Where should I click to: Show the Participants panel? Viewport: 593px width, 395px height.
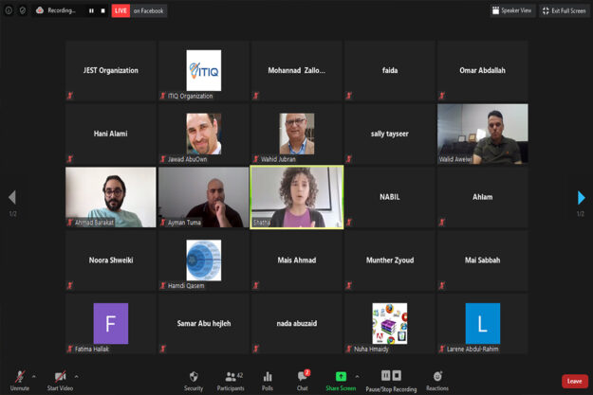click(x=228, y=379)
